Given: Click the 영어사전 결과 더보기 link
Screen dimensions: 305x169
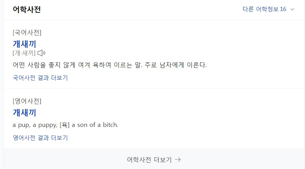Looking at the screenshot, I should coord(40,138).
